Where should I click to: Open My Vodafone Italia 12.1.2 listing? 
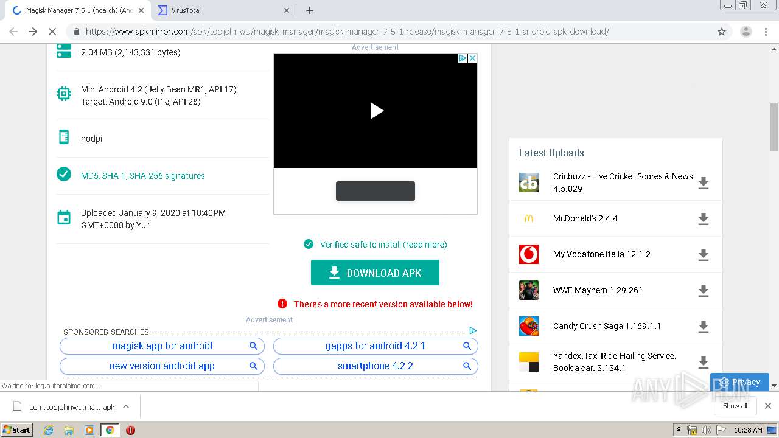601,254
